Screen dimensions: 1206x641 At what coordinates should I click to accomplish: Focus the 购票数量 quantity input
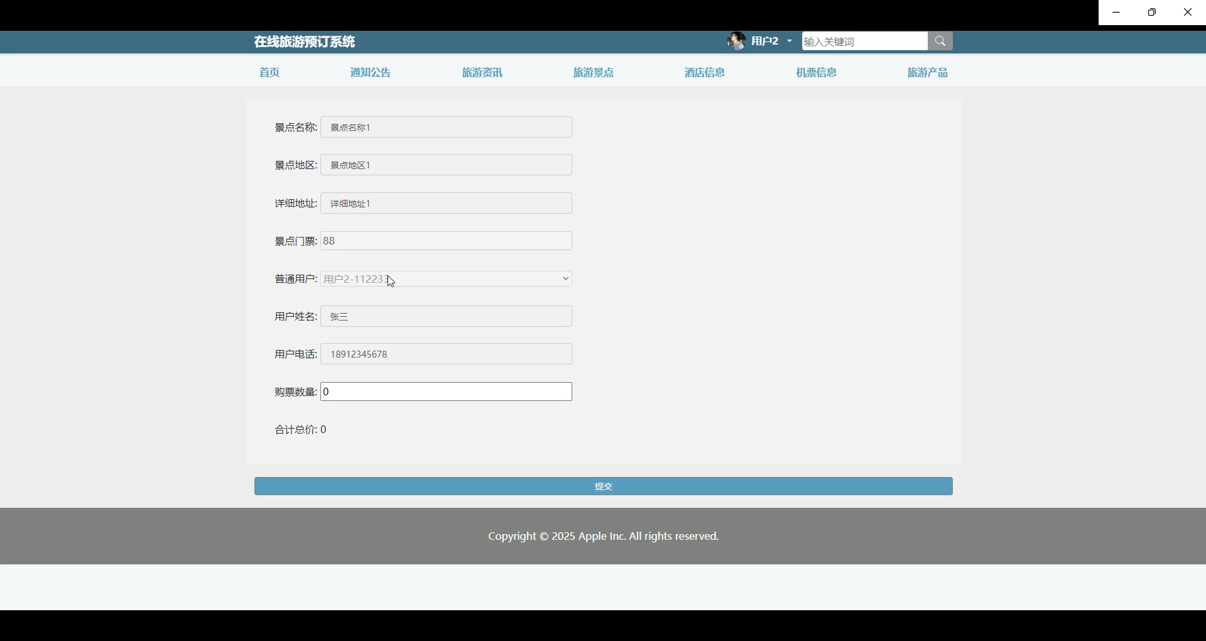pos(447,392)
